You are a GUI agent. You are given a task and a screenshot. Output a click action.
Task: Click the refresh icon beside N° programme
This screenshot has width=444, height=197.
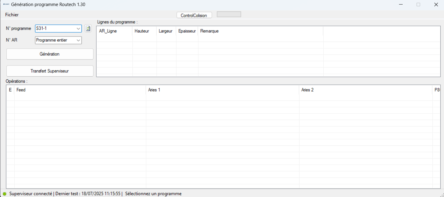[x=88, y=28]
